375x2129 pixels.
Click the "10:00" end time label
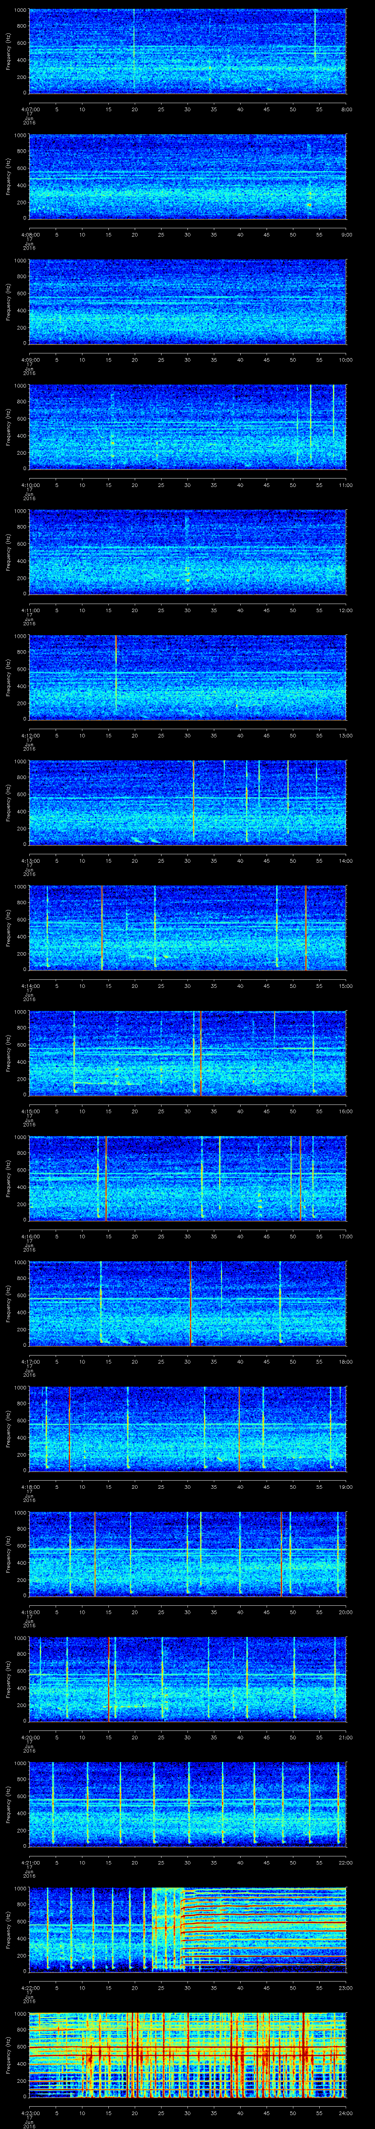(345, 360)
